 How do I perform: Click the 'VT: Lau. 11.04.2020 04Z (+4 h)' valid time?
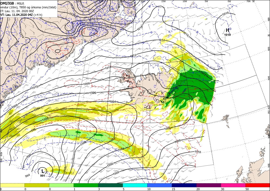[x=21, y=15]
